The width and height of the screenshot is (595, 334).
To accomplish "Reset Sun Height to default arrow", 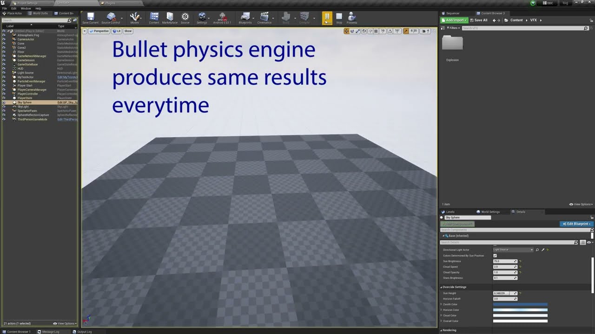I will point(520,293).
